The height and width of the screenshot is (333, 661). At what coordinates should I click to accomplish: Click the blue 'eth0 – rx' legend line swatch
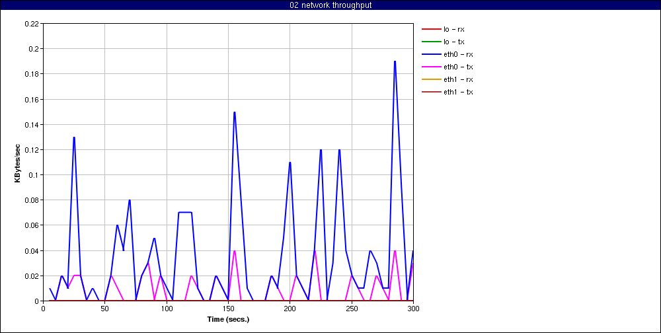(x=430, y=54)
